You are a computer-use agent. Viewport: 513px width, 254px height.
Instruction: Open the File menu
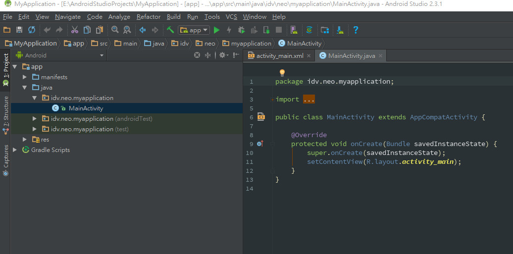click(7, 17)
